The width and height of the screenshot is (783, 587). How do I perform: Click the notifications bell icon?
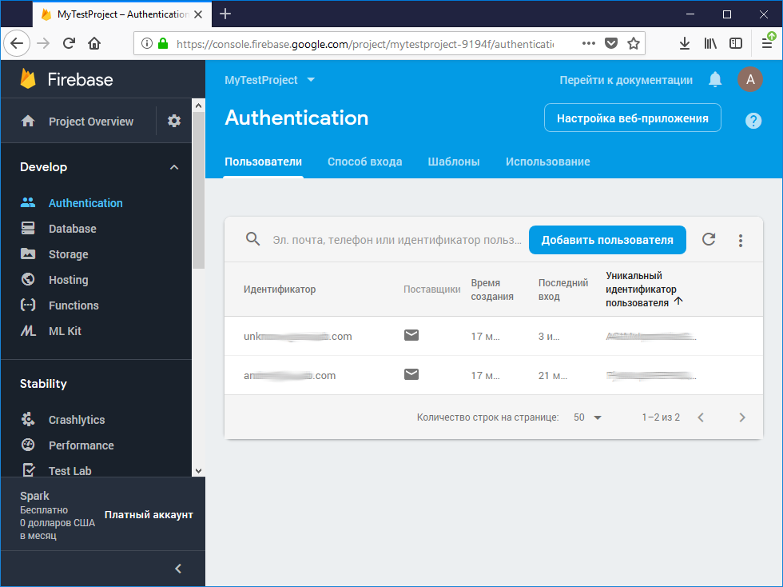[715, 79]
